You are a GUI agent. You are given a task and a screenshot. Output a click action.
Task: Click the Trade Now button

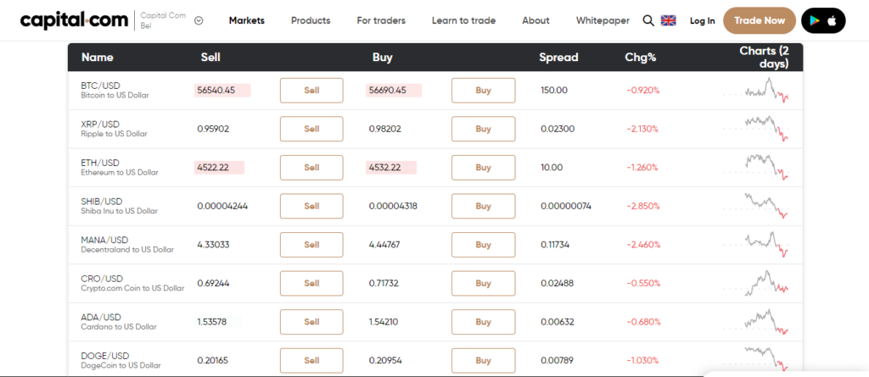tap(760, 20)
